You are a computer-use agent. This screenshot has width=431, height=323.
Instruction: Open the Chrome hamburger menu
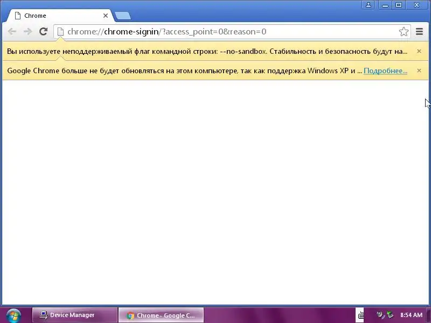(419, 32)
